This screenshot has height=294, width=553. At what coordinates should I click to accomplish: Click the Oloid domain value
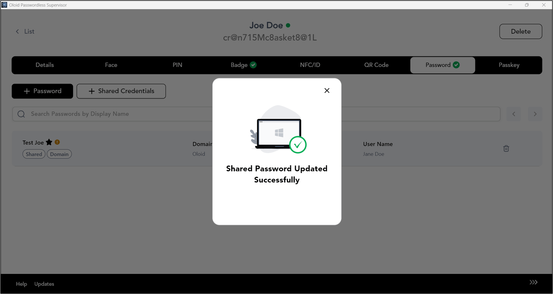[x=199, y=154]
